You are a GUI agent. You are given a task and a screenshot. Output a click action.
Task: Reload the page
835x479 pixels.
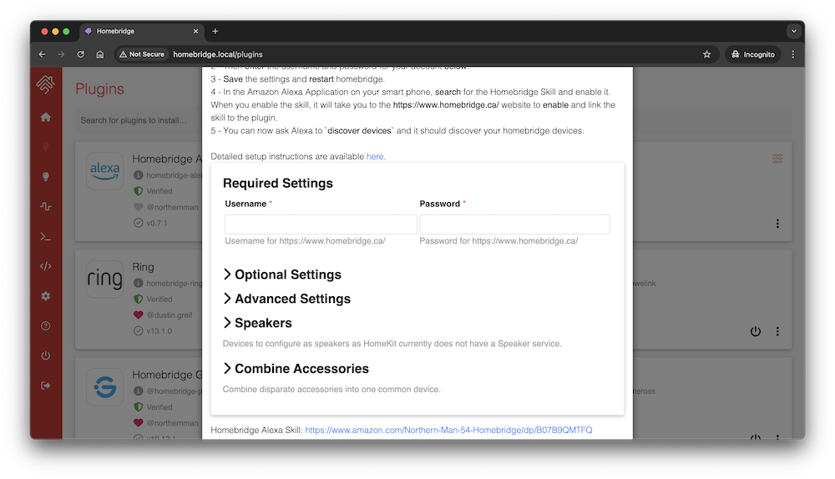[80, 54]
